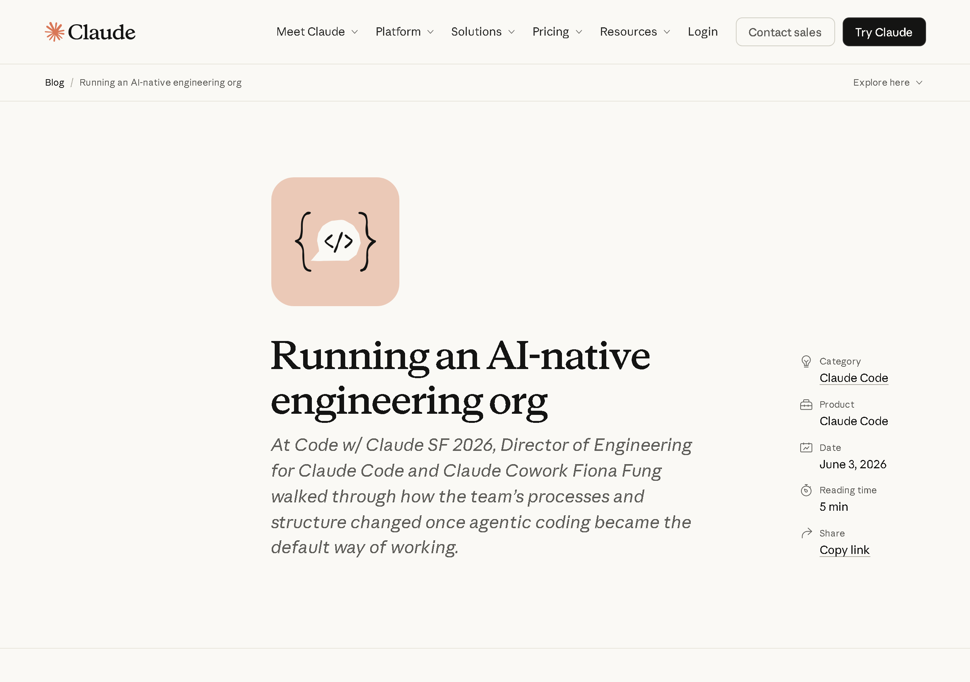Click the stopwatch icon beside Reading time

[x=806, y=490]
